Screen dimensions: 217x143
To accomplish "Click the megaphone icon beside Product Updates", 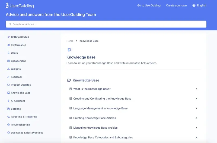I will click(x=8, y=85).
